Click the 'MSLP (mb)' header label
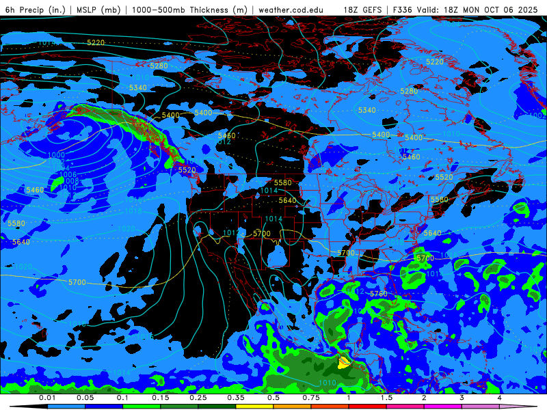Viewport: 547px width, 410px height. [x=98, y=10]
